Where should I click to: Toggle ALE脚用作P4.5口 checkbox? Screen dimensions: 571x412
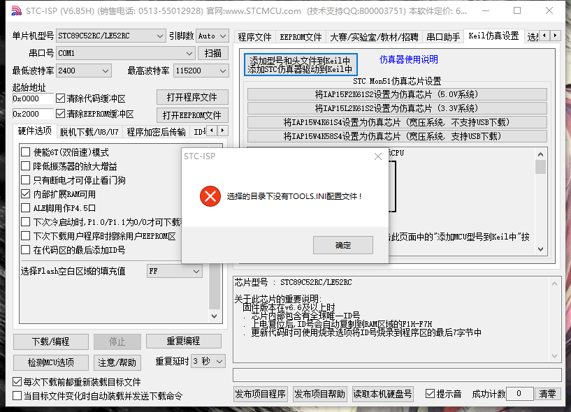tap(25, 208)
